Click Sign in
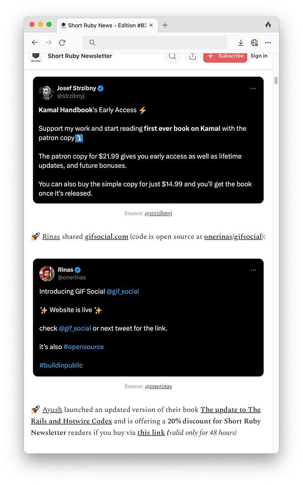Screen dimensions: 303x485 259,56
